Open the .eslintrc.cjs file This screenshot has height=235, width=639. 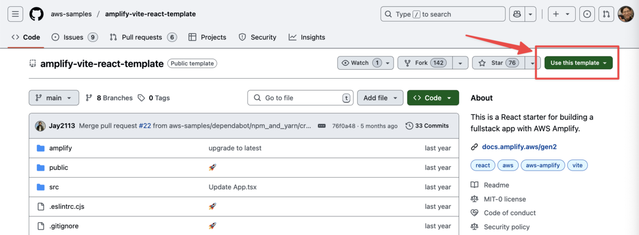pyautogui.click(x=67, y=206)
